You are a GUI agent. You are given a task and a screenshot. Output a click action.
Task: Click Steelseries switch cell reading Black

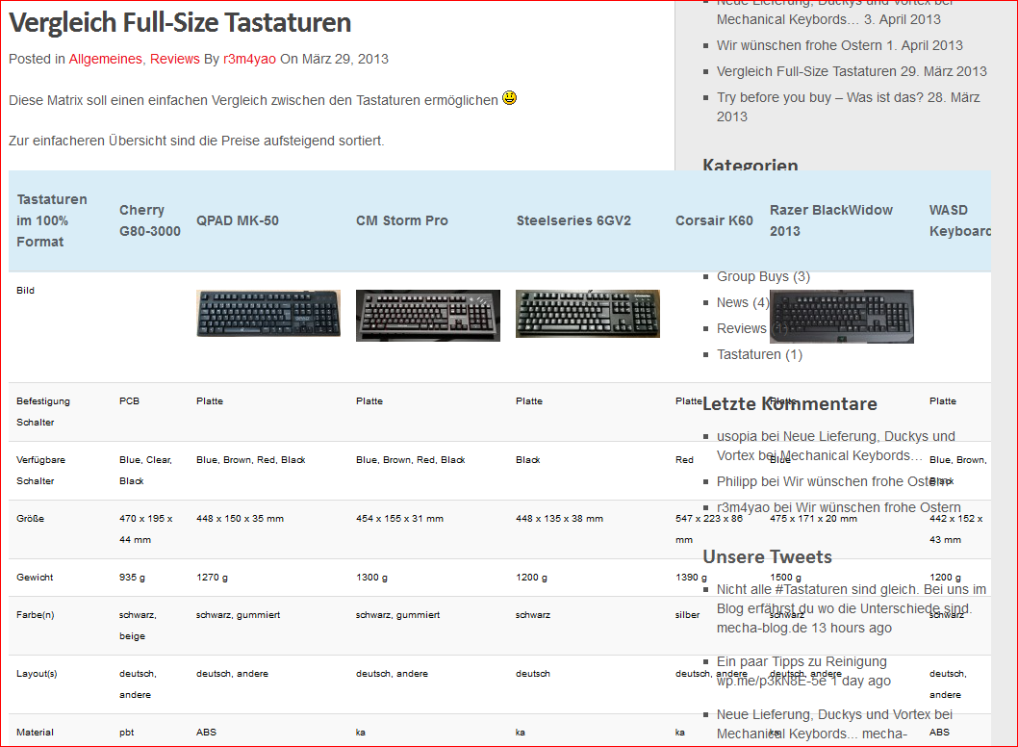coord(528,459)
